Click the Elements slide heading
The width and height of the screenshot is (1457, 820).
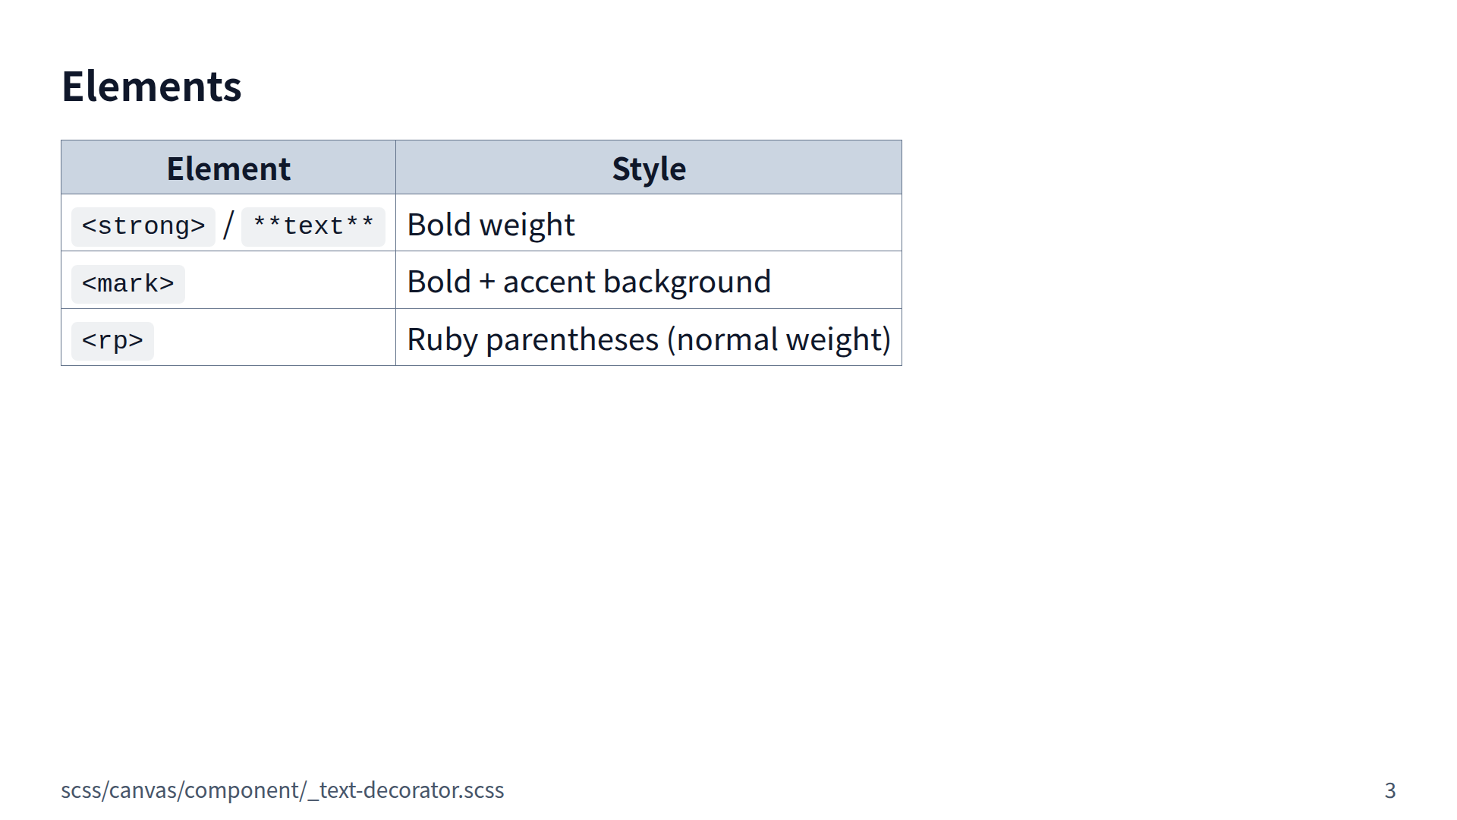151,87
